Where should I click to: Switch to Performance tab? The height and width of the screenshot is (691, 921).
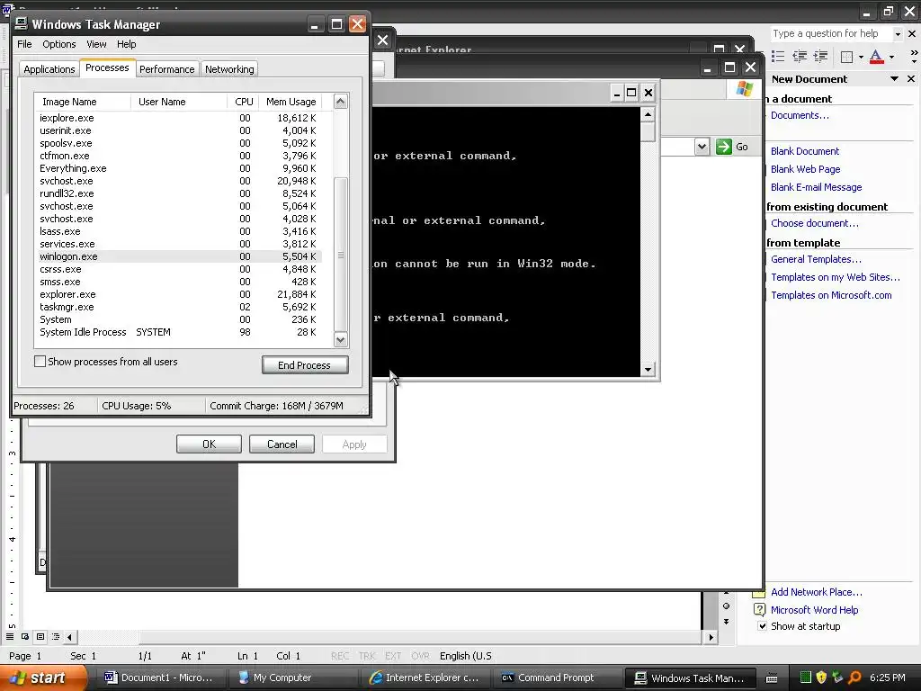tap(166, 68)
